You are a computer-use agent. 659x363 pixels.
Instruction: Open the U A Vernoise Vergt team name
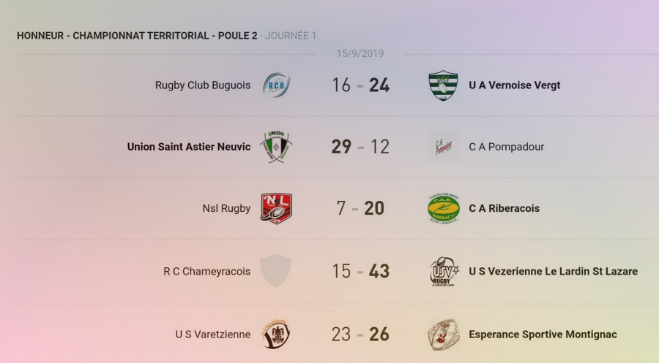[515, 85]
